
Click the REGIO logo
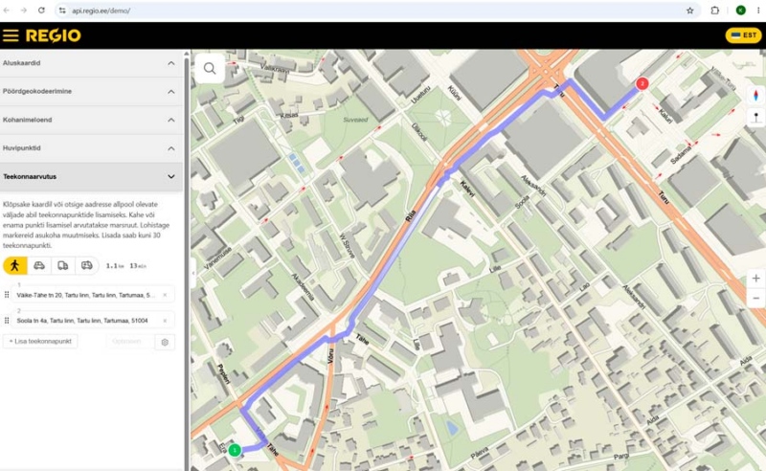click(54, 35)
